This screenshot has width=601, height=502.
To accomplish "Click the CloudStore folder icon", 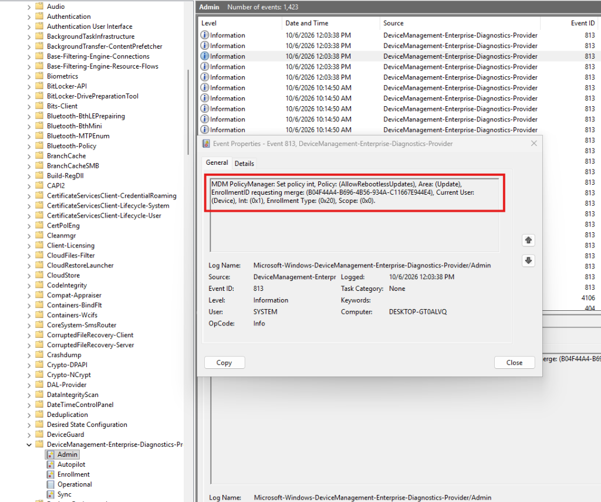I will (x=39, y=275).
